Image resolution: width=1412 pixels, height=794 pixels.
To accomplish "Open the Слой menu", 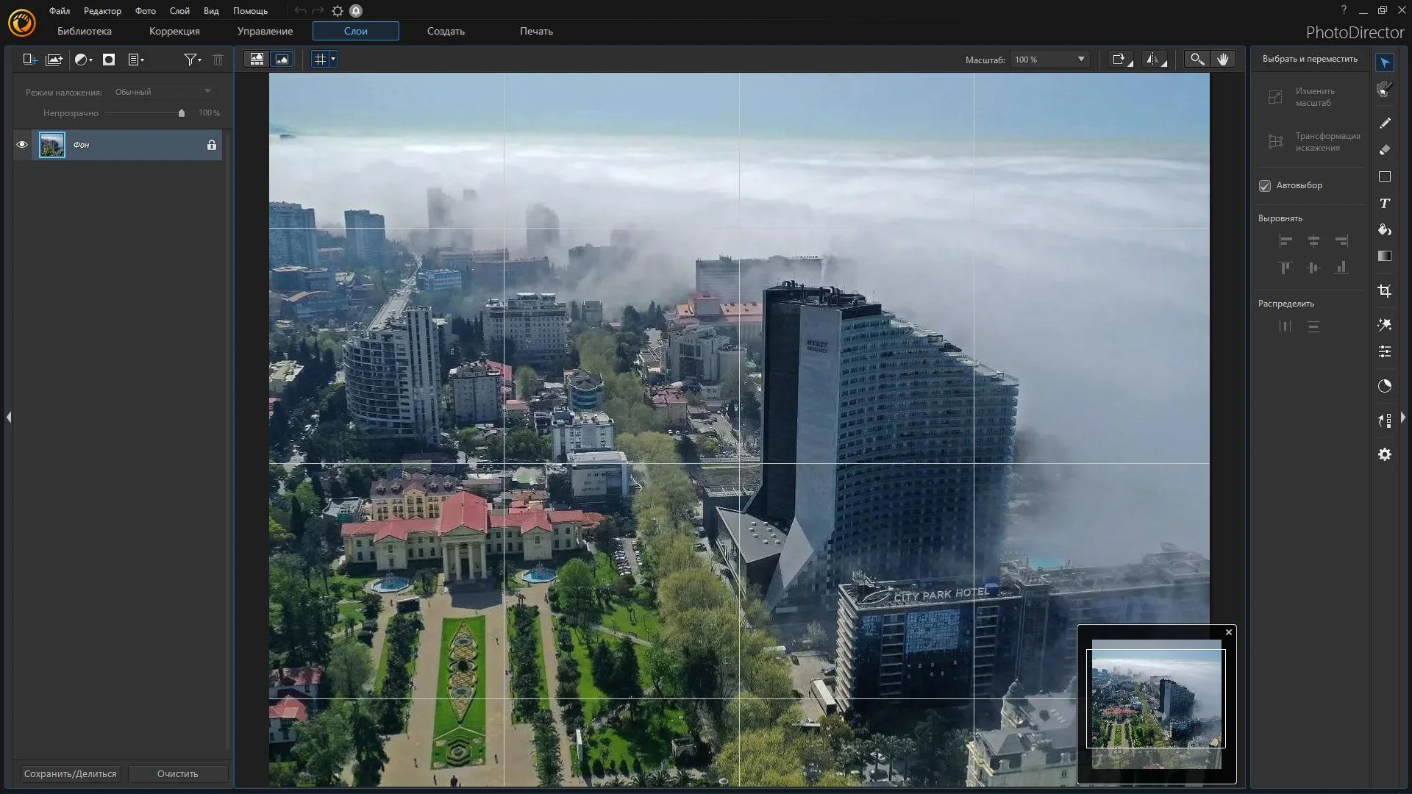I will coord(179,11).
